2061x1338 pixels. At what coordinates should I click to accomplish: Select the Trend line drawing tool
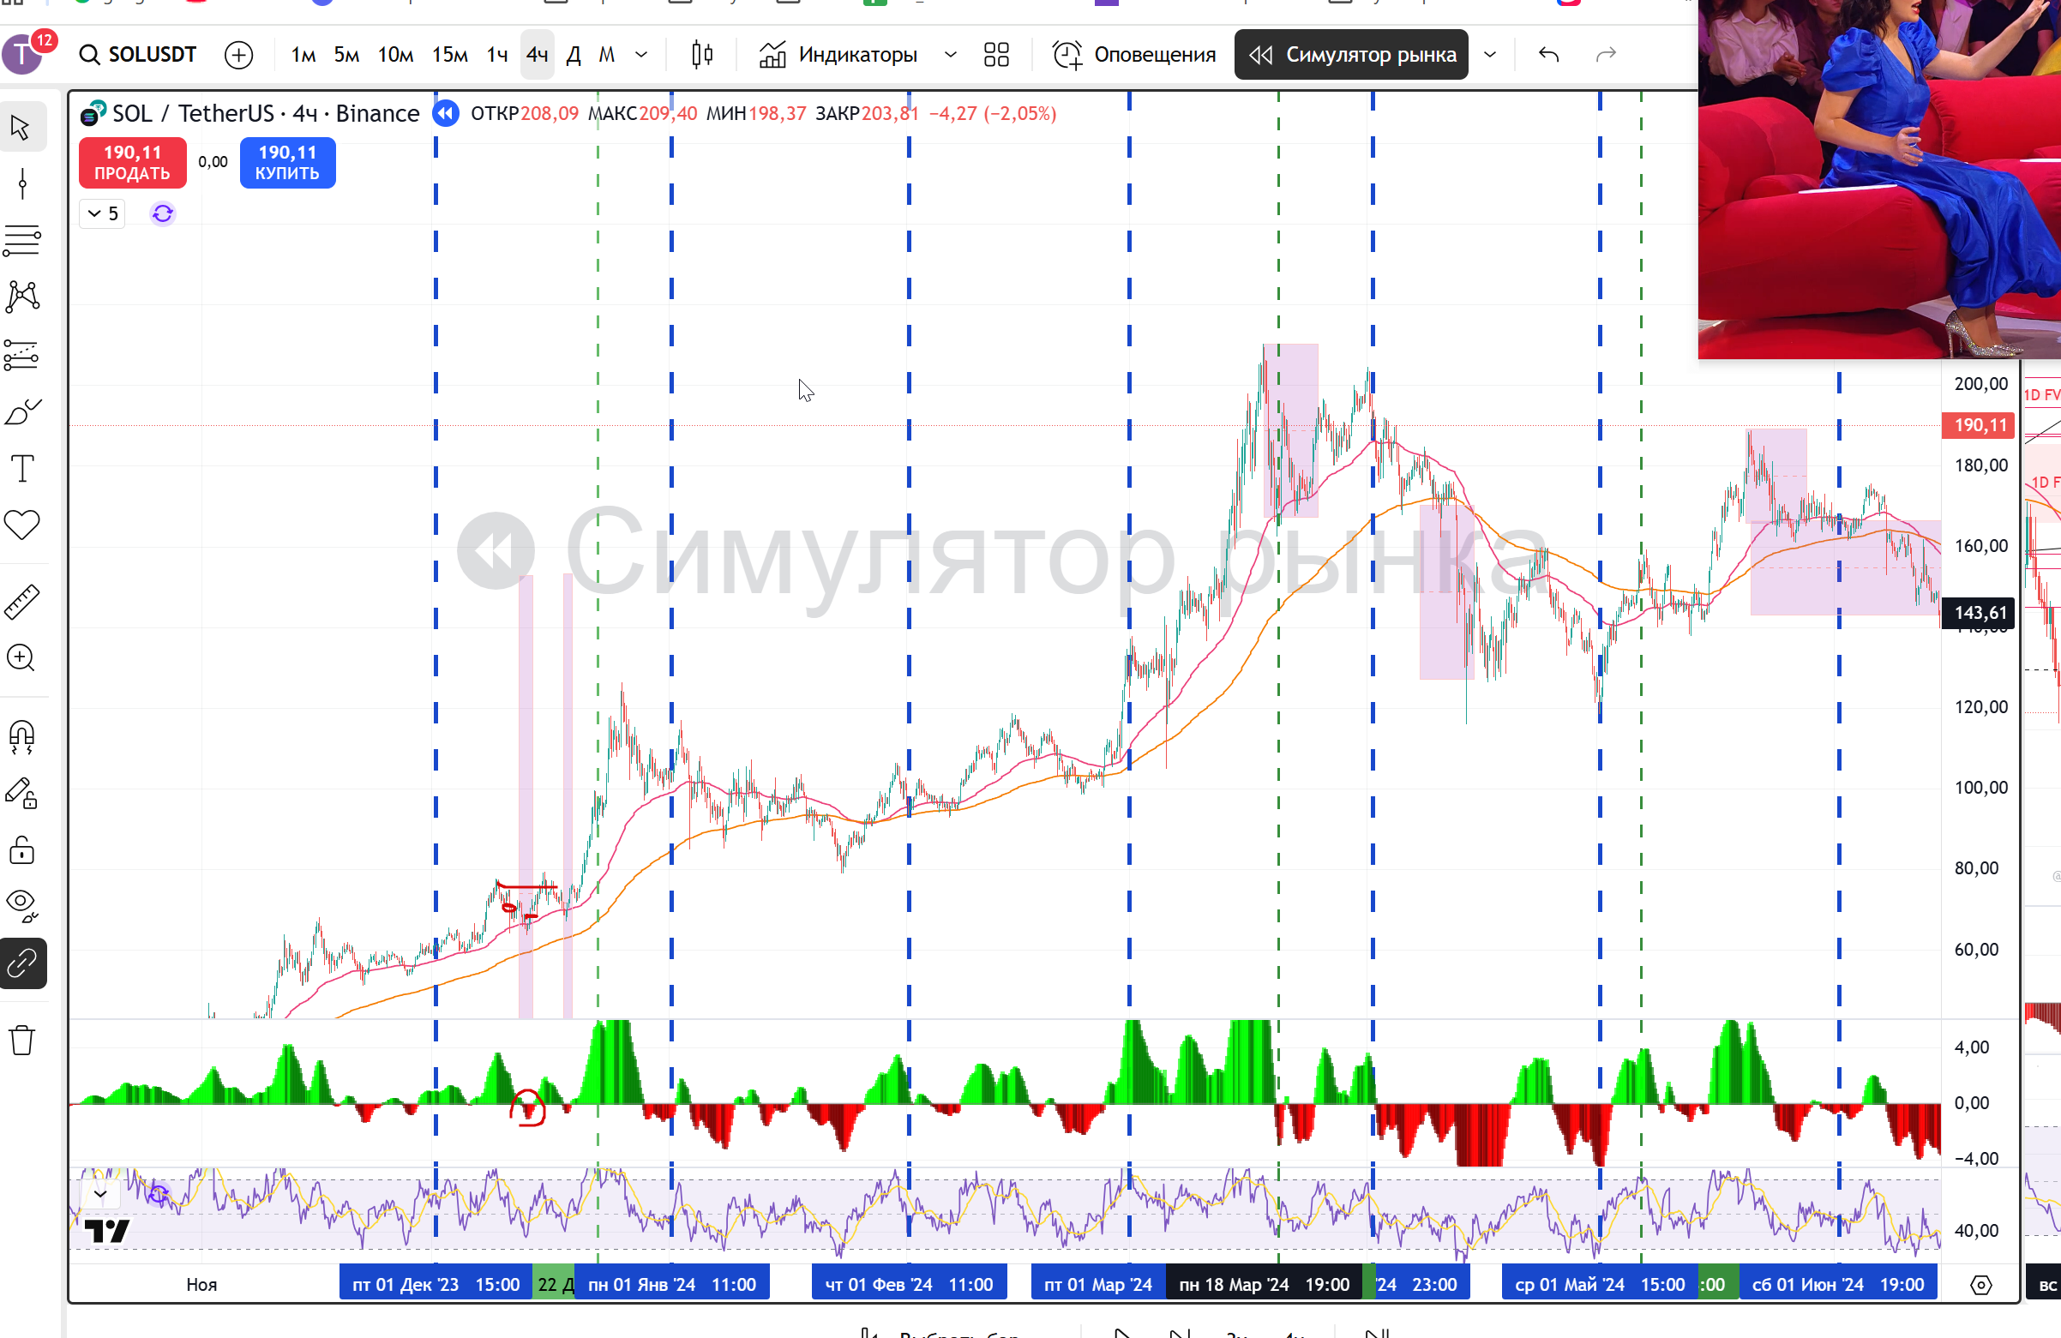[x=22, y=183]
